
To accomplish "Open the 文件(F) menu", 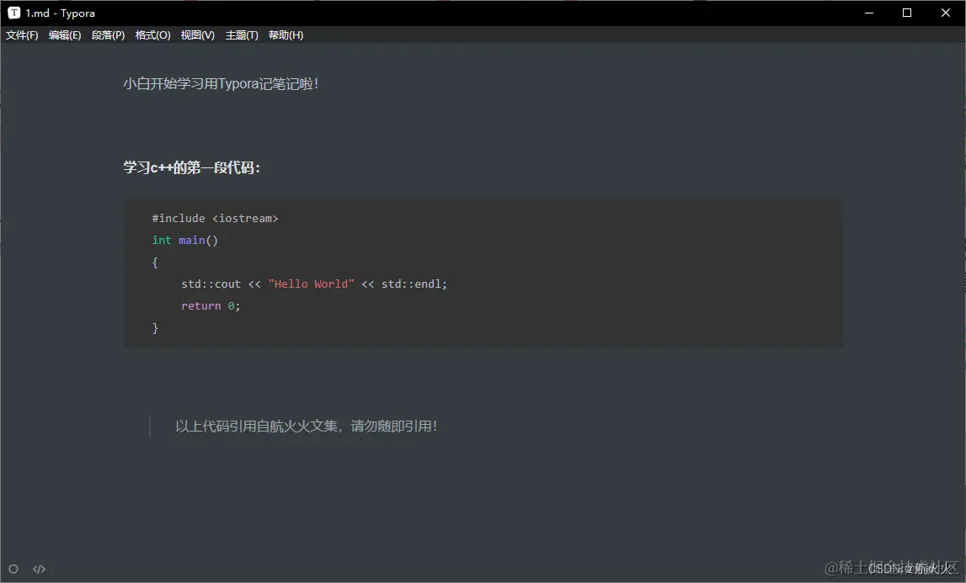I will pos(22,35).
